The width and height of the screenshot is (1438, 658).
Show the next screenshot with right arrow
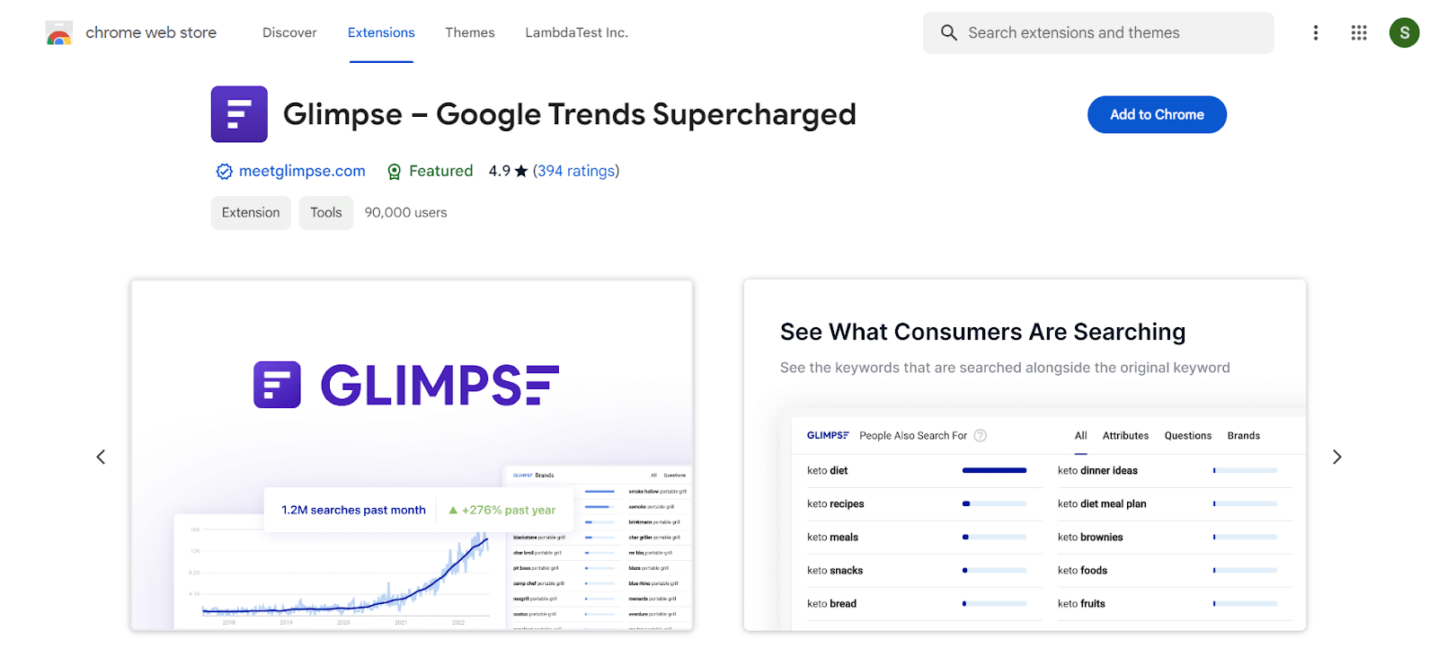1336,457
